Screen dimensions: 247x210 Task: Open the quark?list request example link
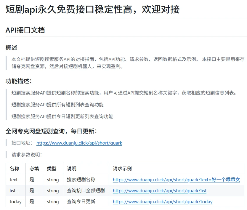click(x=160, y=191)
